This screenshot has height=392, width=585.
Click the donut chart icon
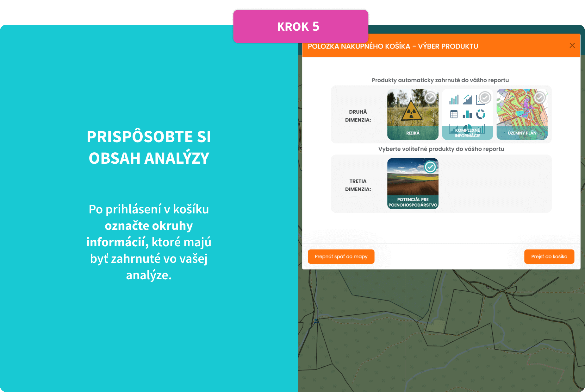point(481,114)
